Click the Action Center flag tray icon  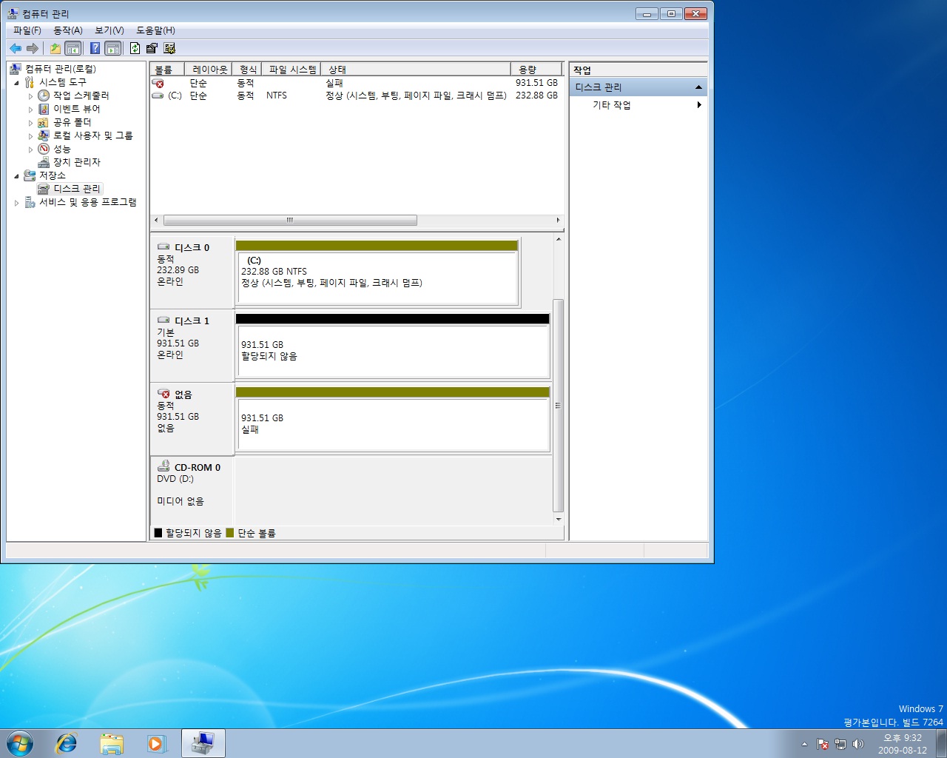pos(823,744)
